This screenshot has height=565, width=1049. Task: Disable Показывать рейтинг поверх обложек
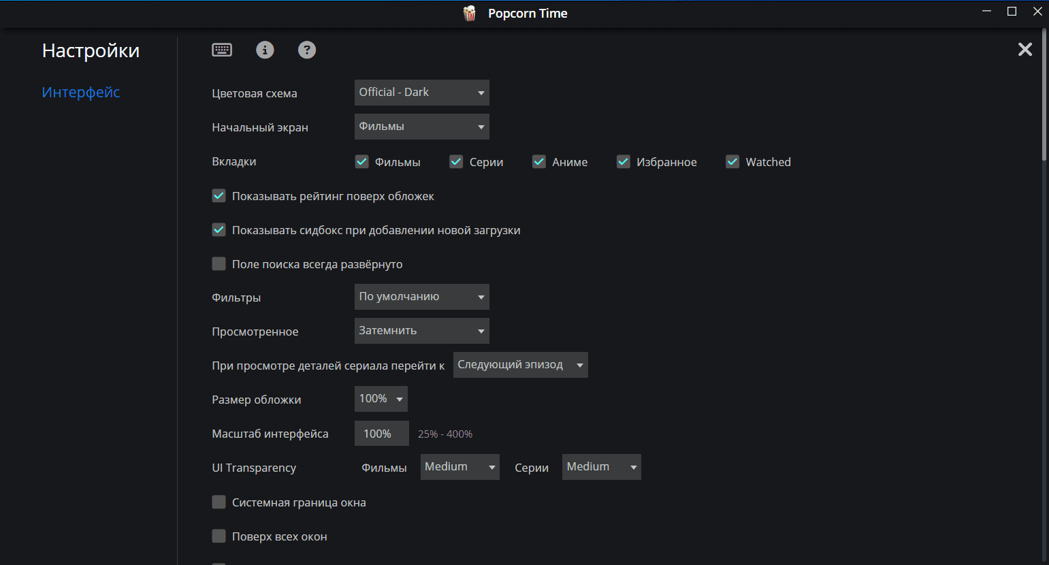tap(219, 196)
